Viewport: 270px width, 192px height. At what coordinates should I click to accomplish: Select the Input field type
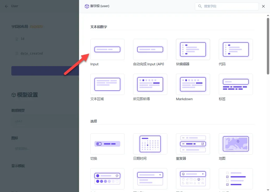coord(107,50)
